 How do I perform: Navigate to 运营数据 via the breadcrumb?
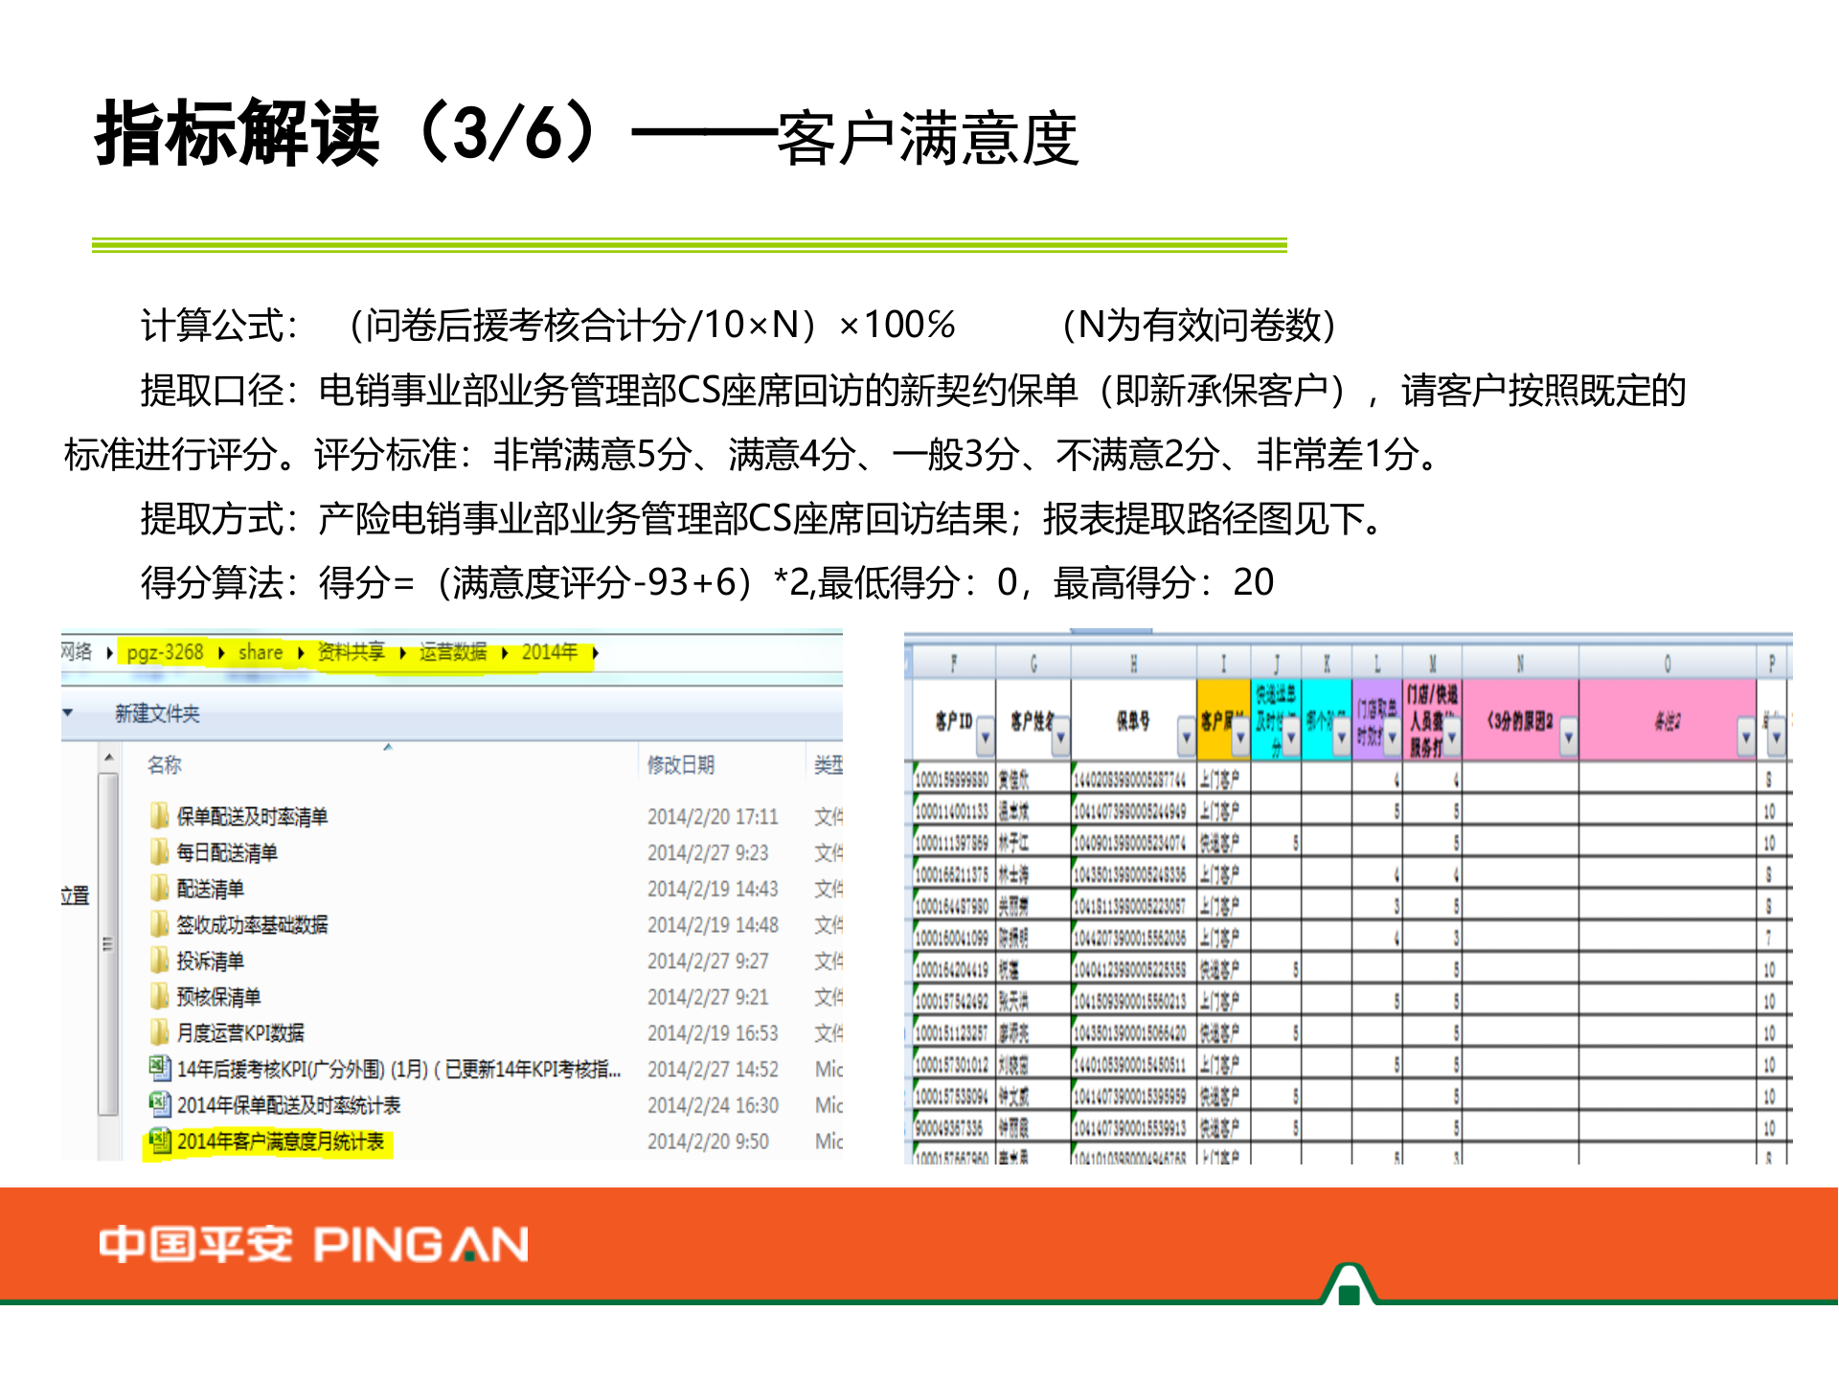452,652
